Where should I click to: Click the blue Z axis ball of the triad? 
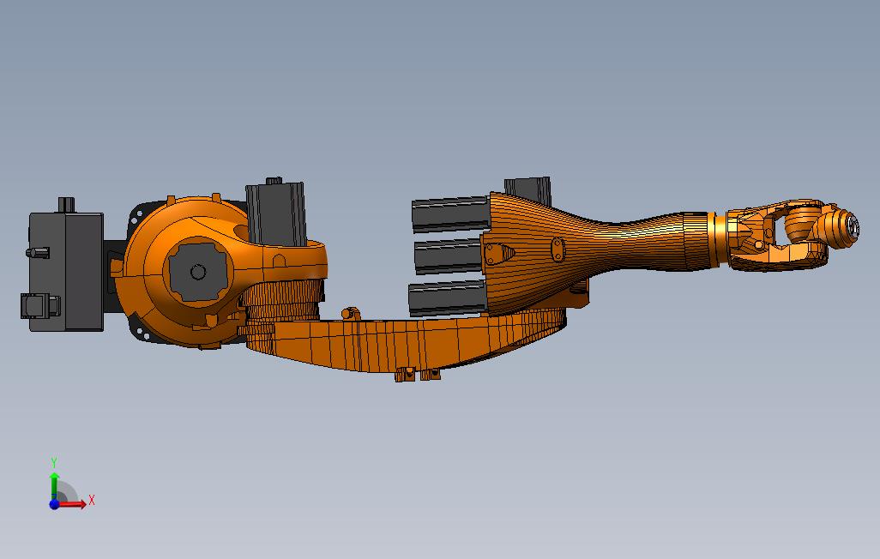point(54,505)
